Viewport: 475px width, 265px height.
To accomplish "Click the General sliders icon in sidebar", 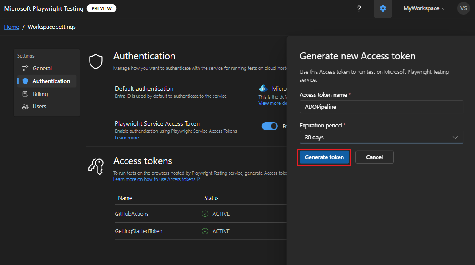I will click(x=25, y=69).
